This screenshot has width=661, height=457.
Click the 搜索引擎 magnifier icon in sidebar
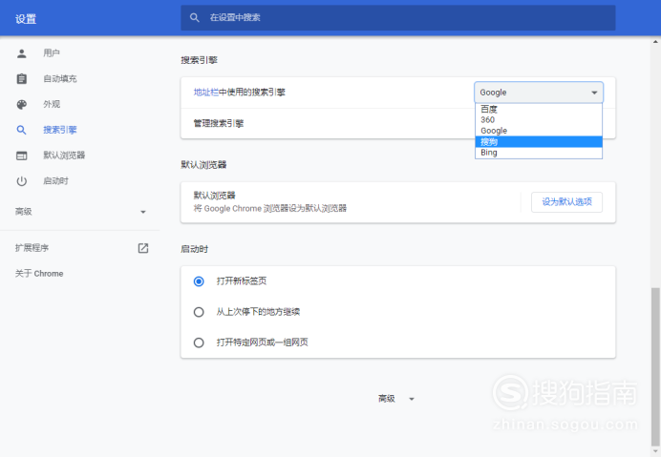click(22, 130)
